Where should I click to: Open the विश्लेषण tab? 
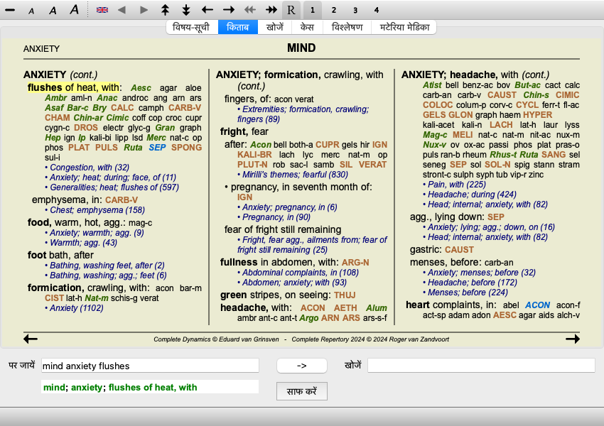(x=347, y=27)
